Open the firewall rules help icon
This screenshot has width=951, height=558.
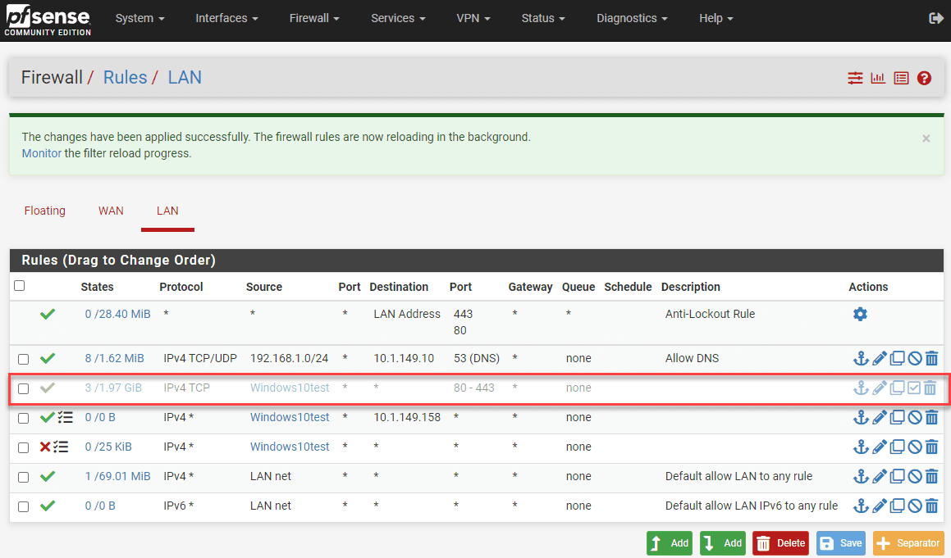[924, 78]
